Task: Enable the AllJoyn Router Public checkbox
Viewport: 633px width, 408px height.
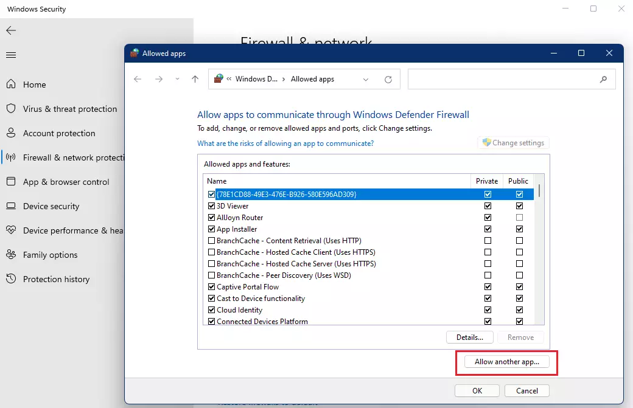Action: pos(519,217)
